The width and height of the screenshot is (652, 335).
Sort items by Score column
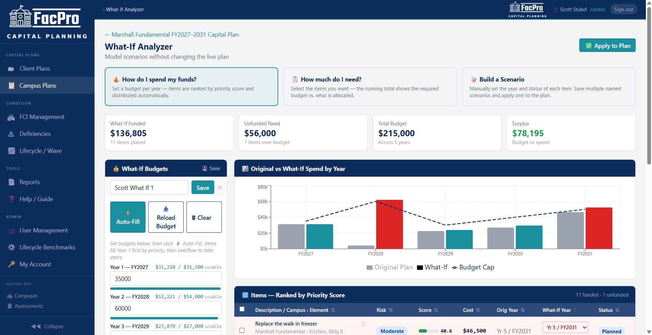tap(428, 310)
